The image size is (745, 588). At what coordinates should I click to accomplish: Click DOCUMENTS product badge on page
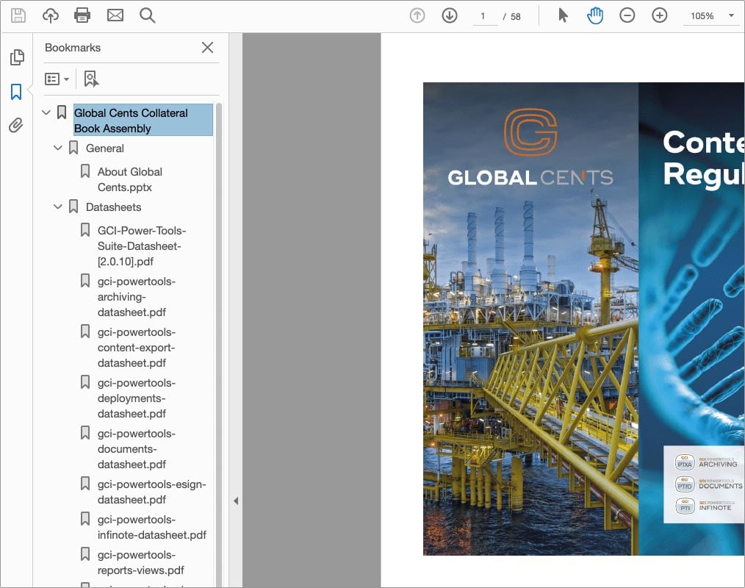[708, 484]
